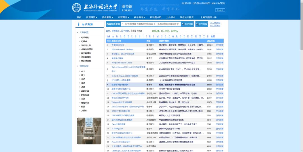This screenshot has width=303, height=152.
Task: Click the university seal logo
Action: pos(77,8)
